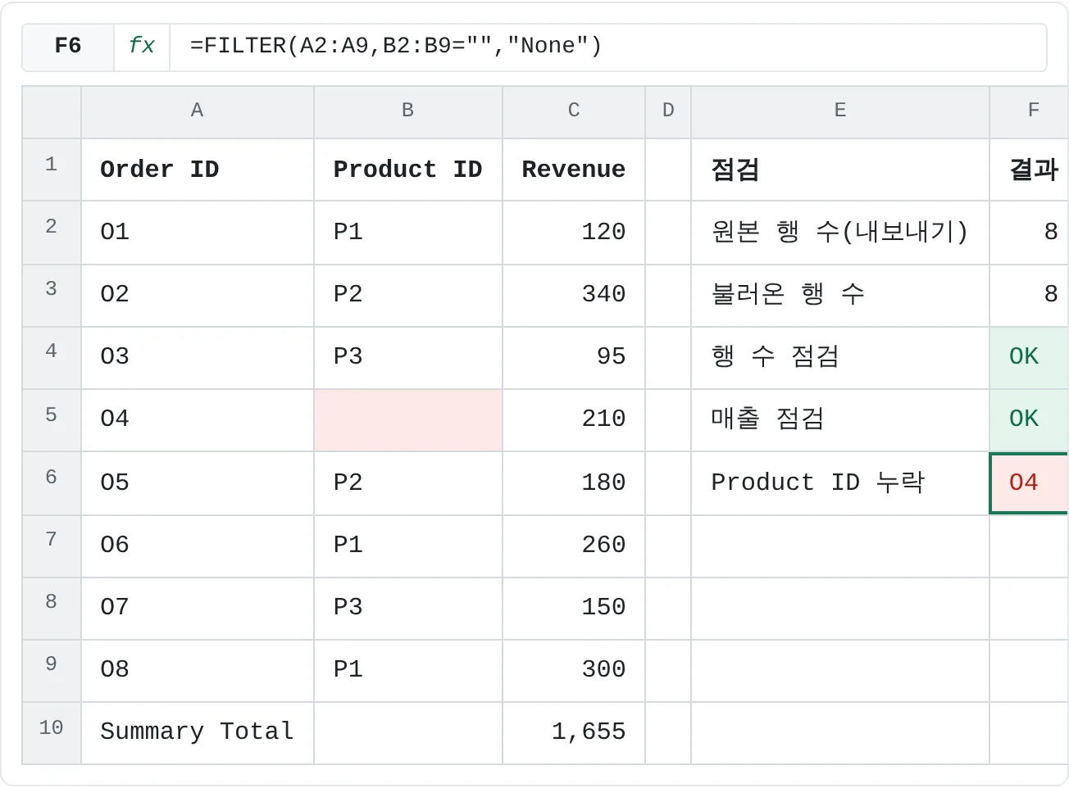Click revenue cell 300
The height and width of the screenshot is (788, 1069).
click(x=574, y=671)
